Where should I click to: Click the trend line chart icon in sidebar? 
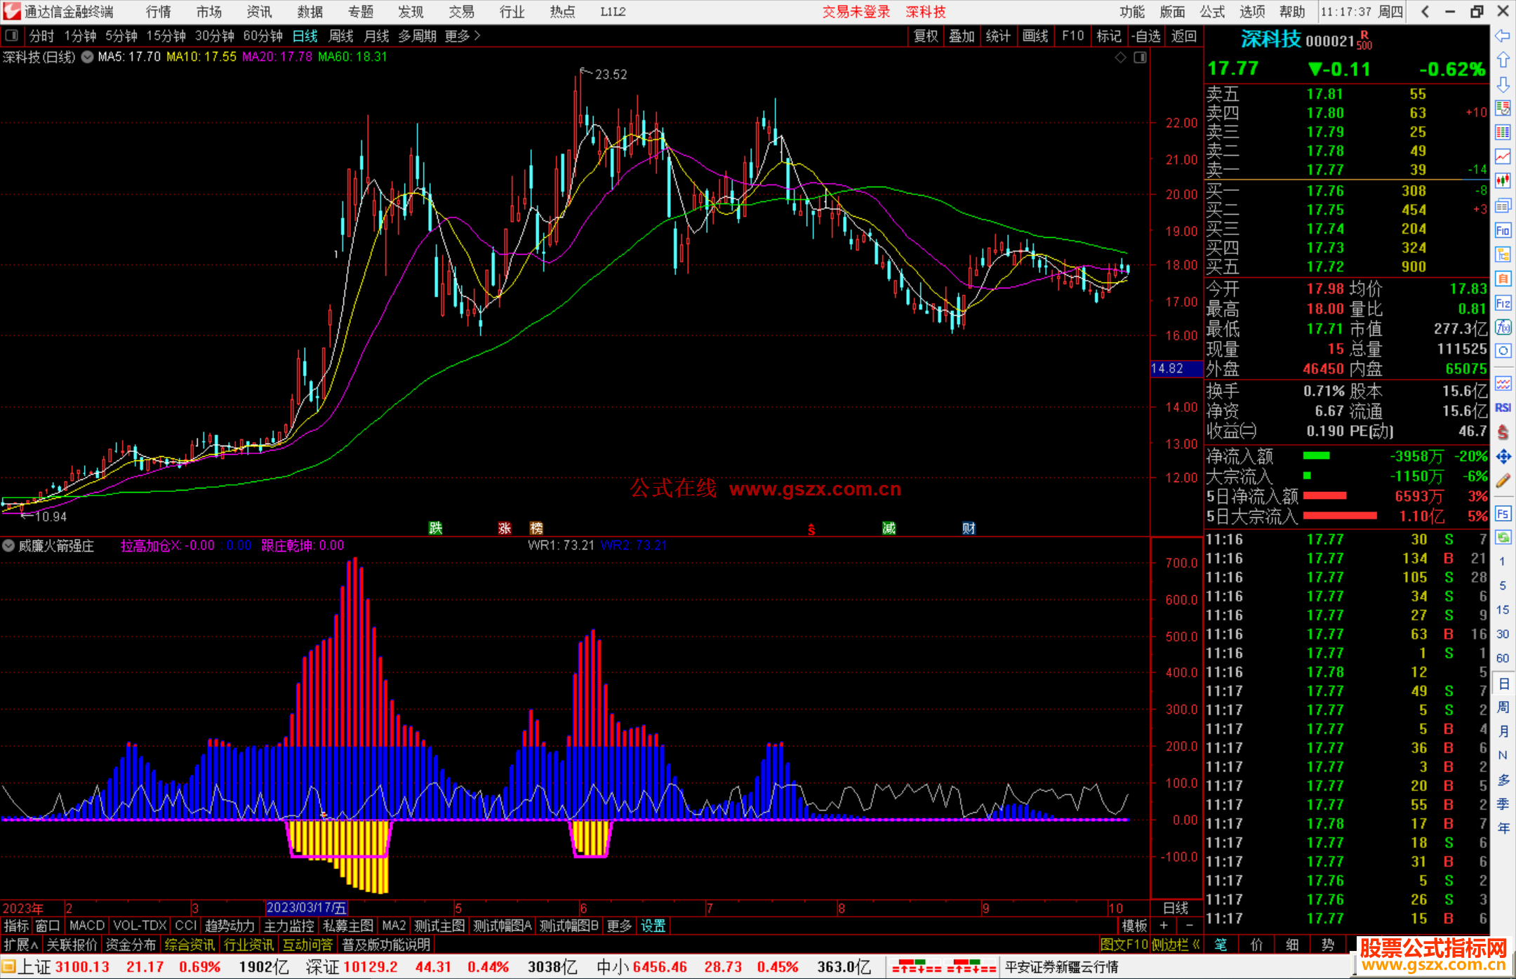pyautogui.click(x=1503, y=156)
